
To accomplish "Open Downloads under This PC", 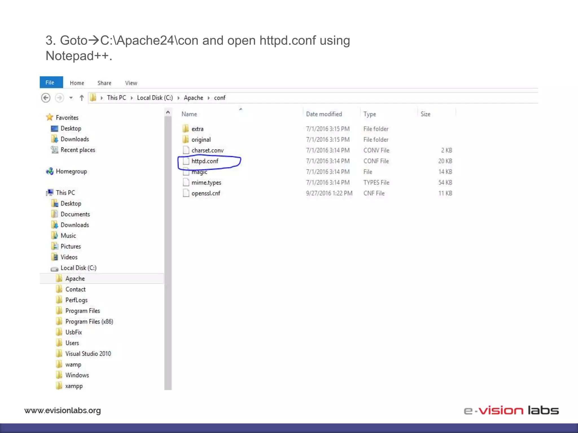I will tap(75, 225).
